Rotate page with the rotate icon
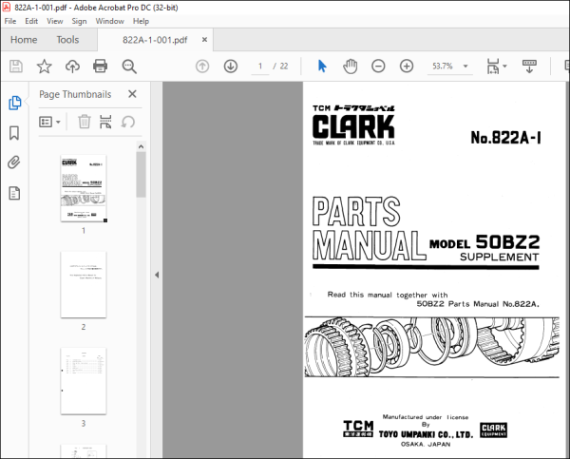The height and width of the screenshot is (459, 570). [x=128, y=122]
